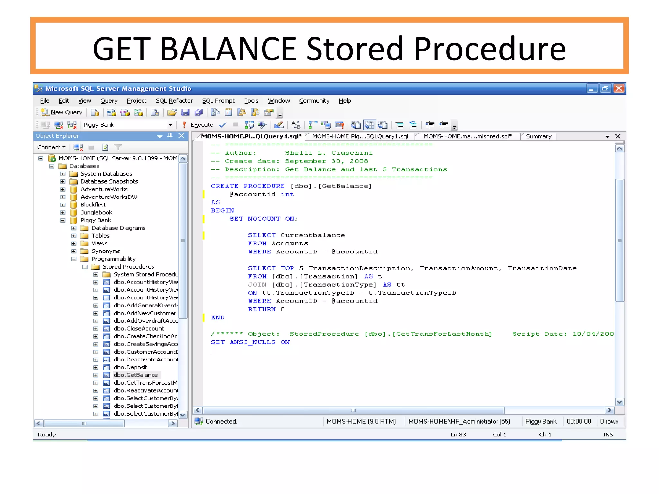Click the query editor horizontal scrollbar thumb
659x494 pixels.
(x=353, y=410)
